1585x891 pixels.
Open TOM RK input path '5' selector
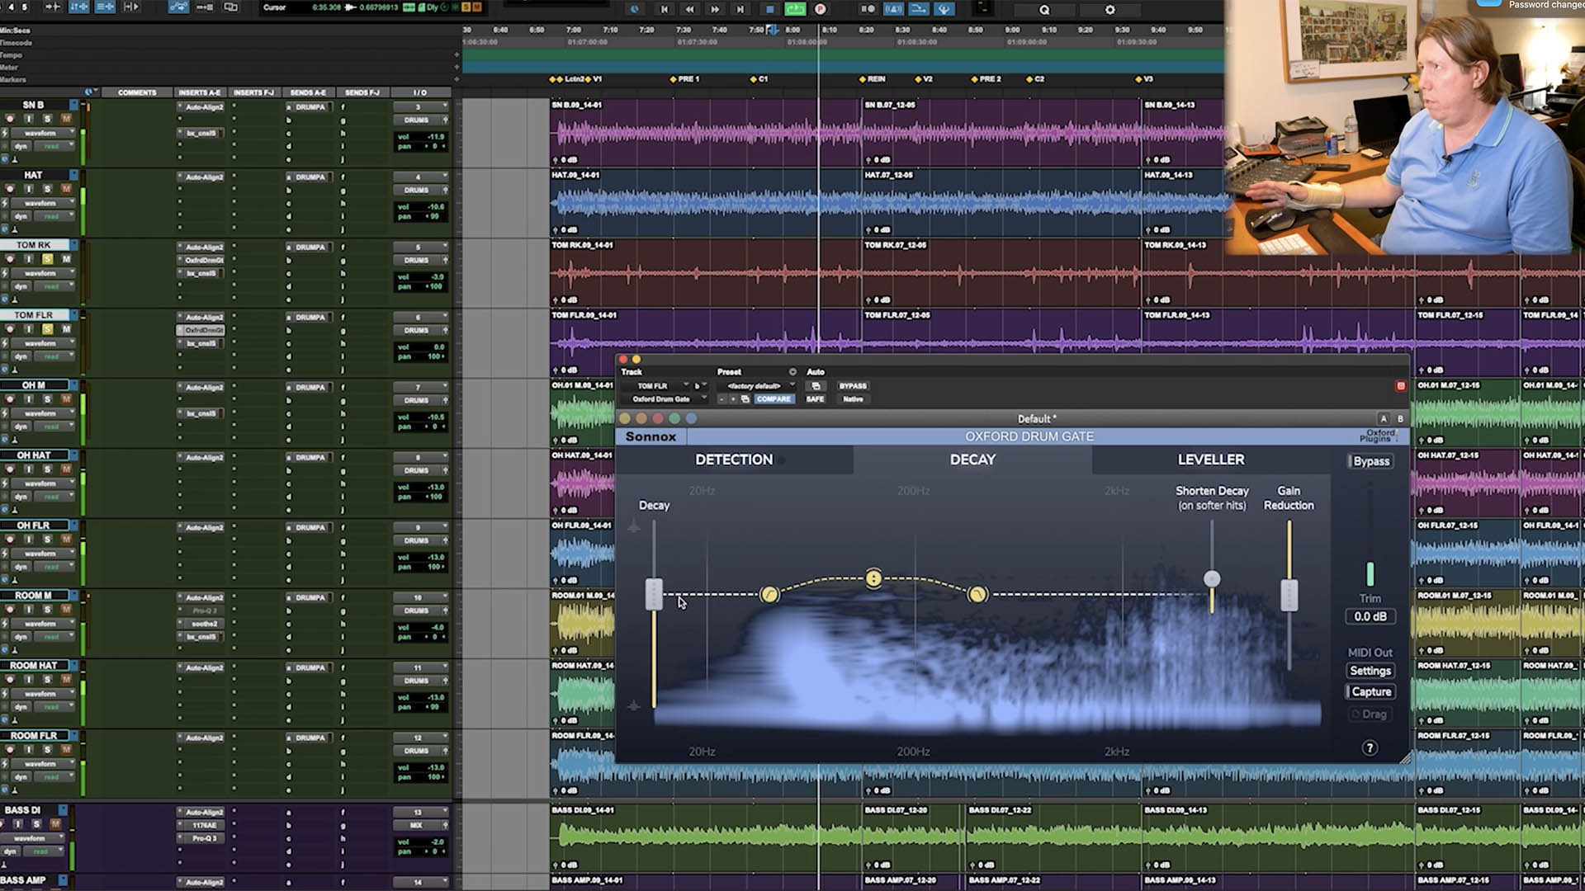click(x=420, y=247)
